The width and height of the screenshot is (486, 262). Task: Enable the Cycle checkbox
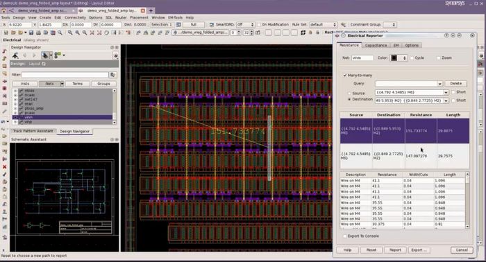point(412,58)
